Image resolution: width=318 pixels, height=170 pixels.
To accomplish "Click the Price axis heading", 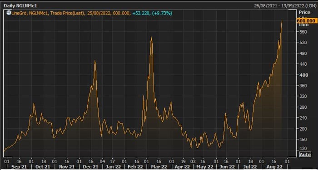I will pyautogui.click(x=304, y=12).
